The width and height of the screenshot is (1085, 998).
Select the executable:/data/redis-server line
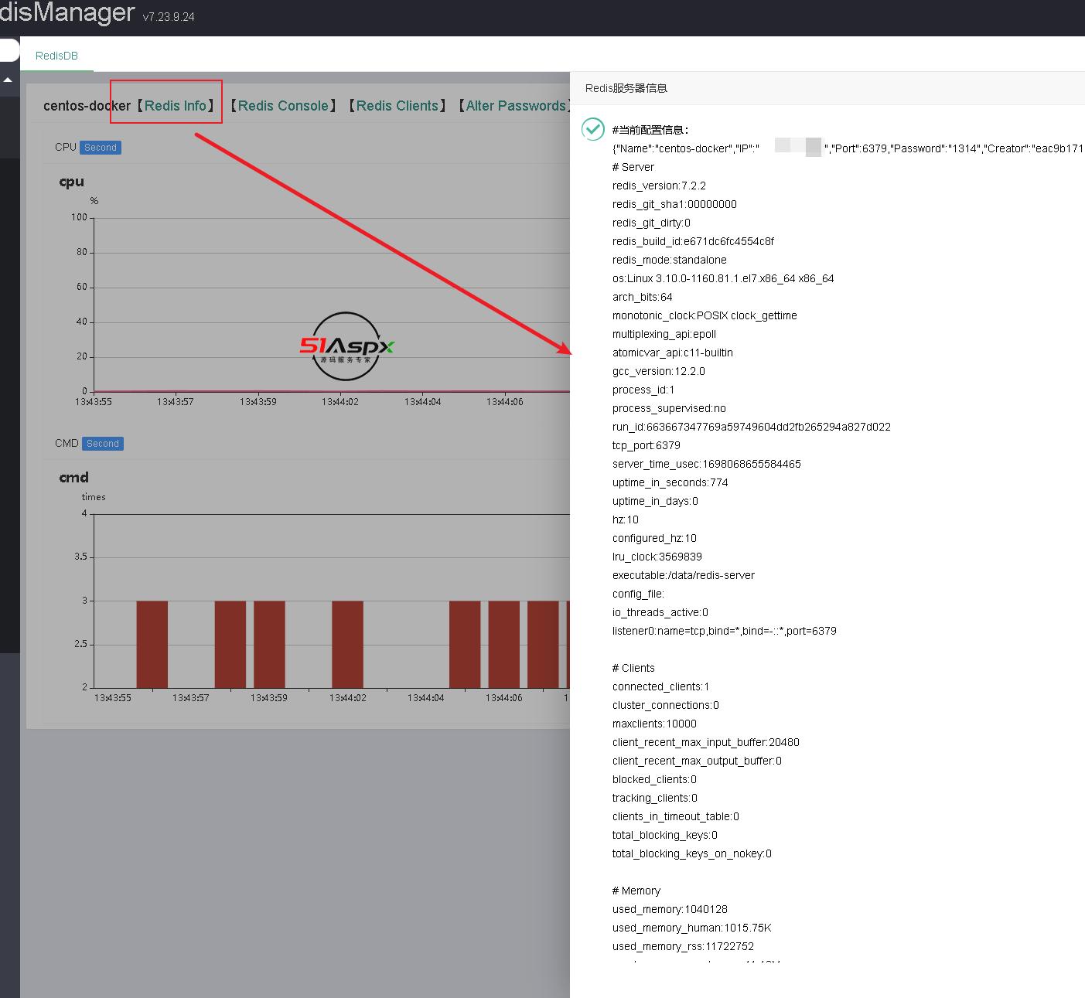(684, 575)
